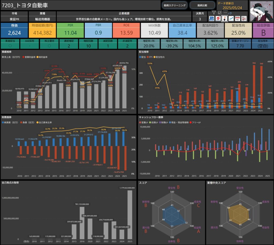Click the 営業利益率 legend marker
The image size is (274, 245).
[x=24, y=57]
